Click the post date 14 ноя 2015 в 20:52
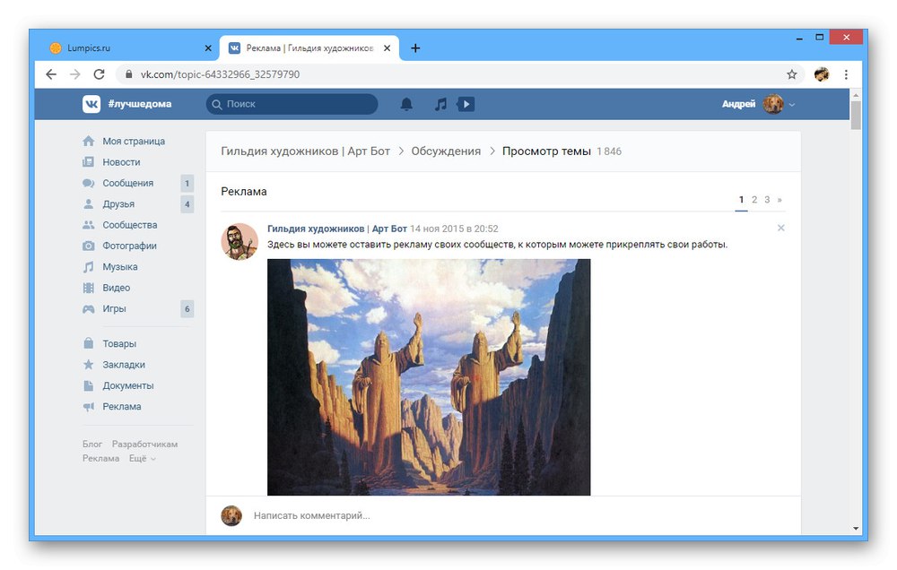The image size is (897, 570). (x=454, y=229)
